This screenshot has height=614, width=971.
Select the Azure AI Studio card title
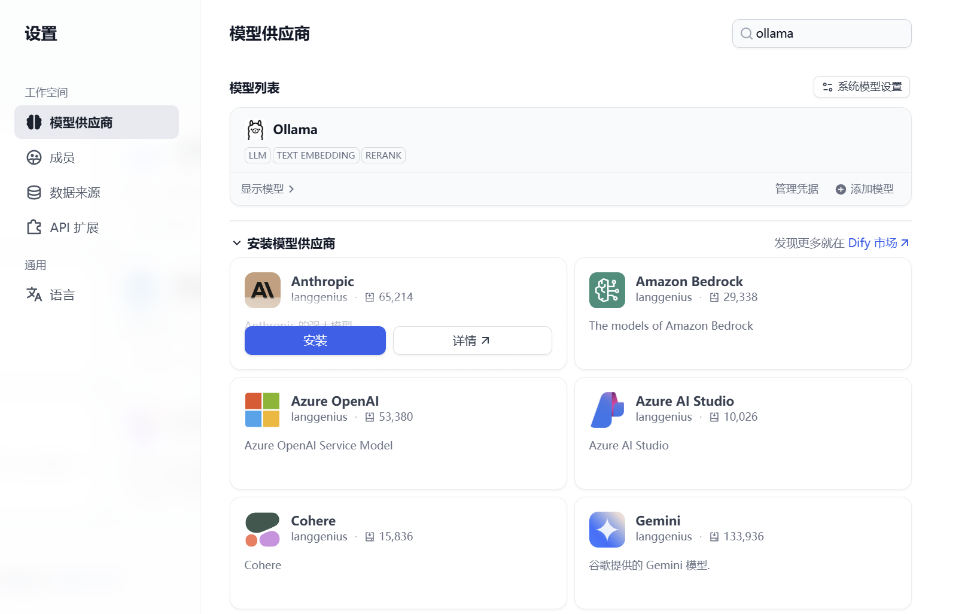[x=685, y=401]
